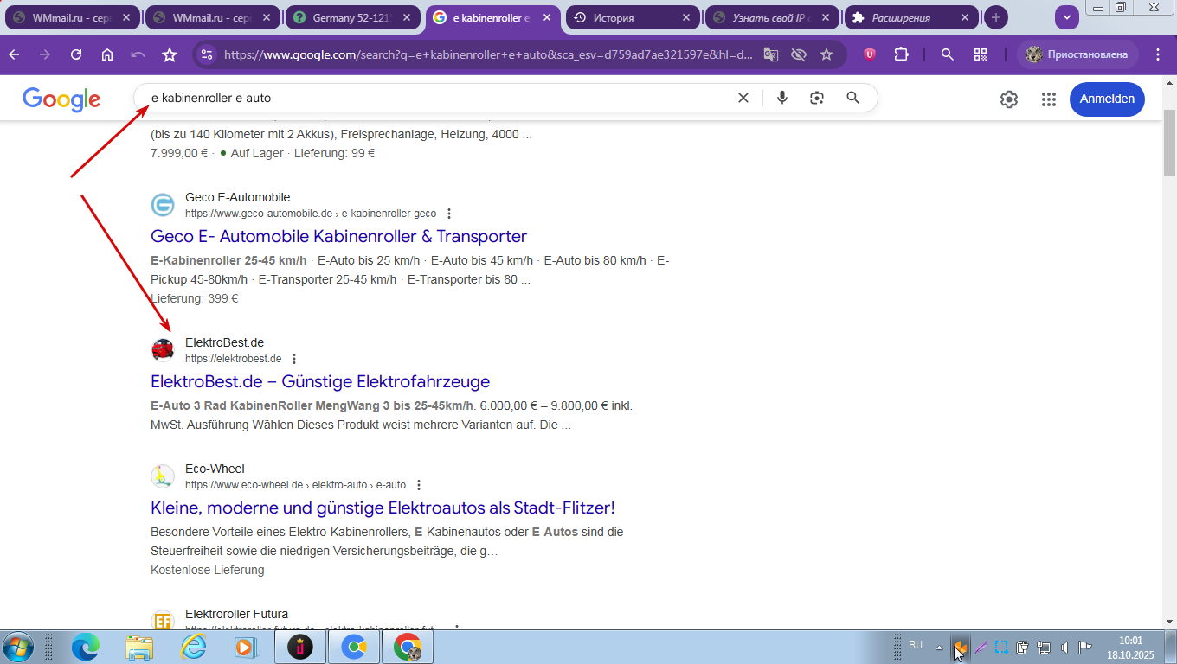Open the tab search dropdown arrow

point(1065,16)
